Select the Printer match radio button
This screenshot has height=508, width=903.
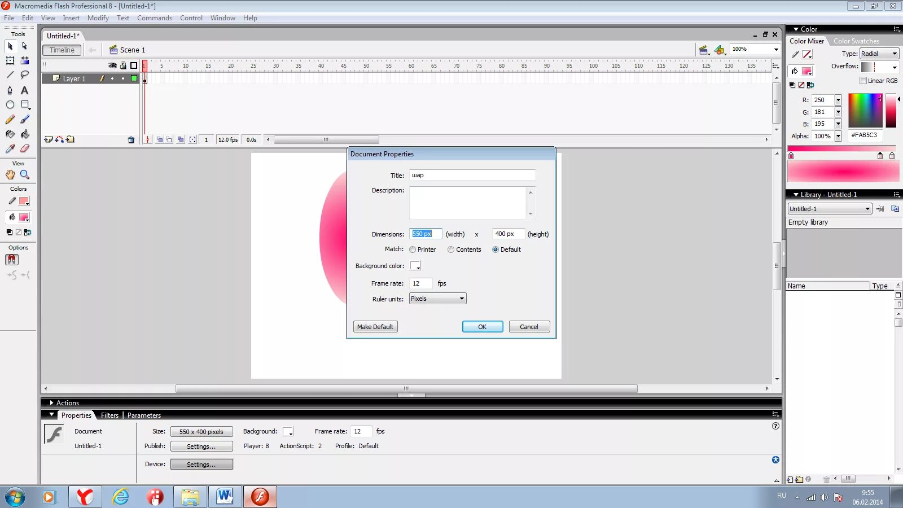click(413, 249)
